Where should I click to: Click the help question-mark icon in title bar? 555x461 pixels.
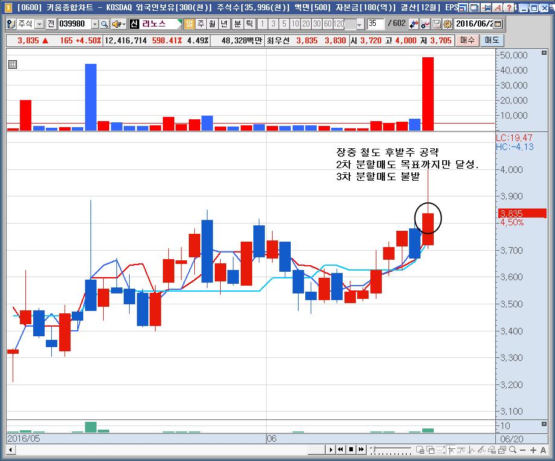pos(509,7)
